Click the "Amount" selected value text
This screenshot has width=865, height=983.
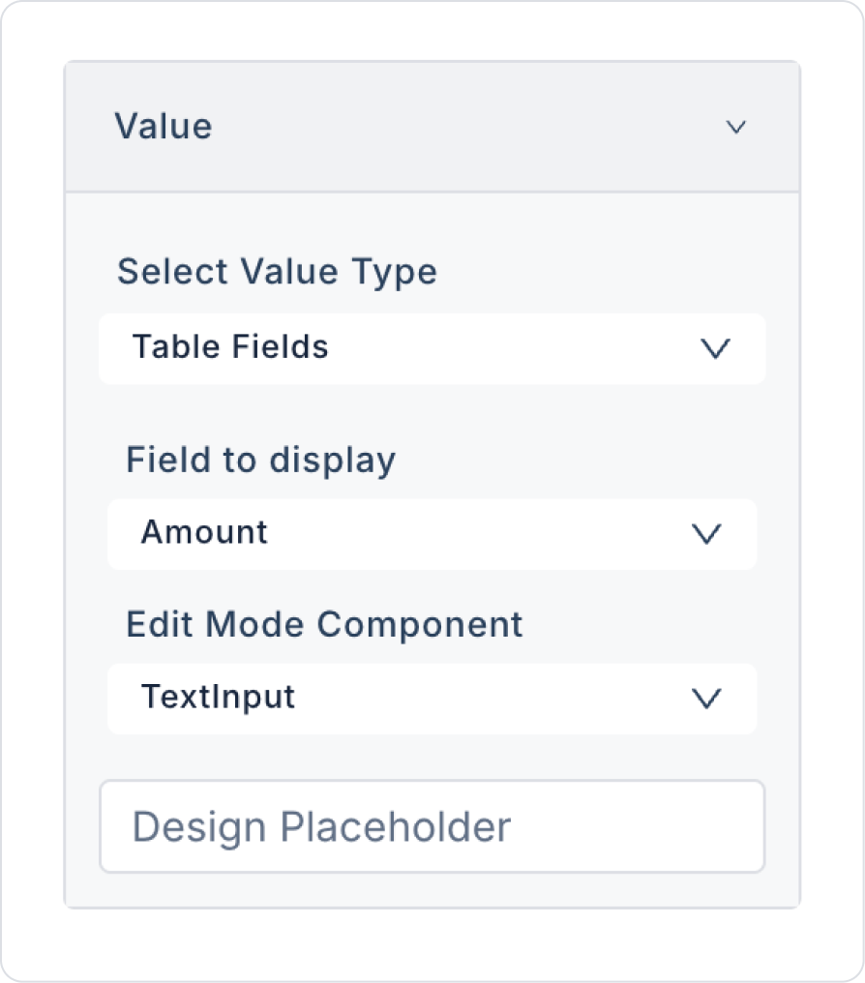204,532
